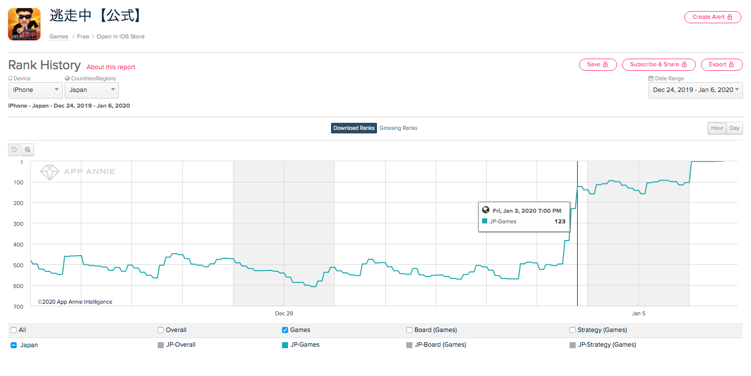The image size is (751, 376).
Task: Select the Download Ranks tab
Action: pyautogui.click(x=354, y=128)
